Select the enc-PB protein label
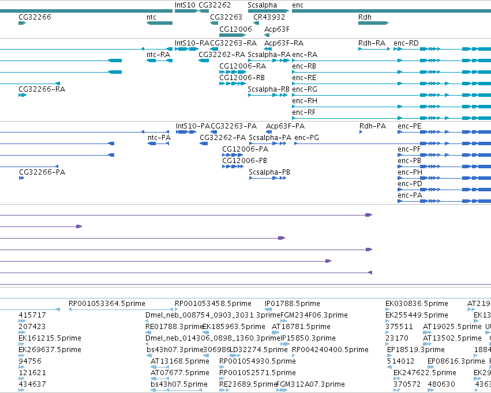 point(409,161)
